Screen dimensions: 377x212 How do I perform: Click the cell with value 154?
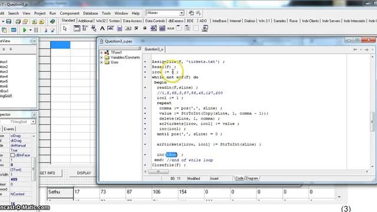(x=191, y=193)
